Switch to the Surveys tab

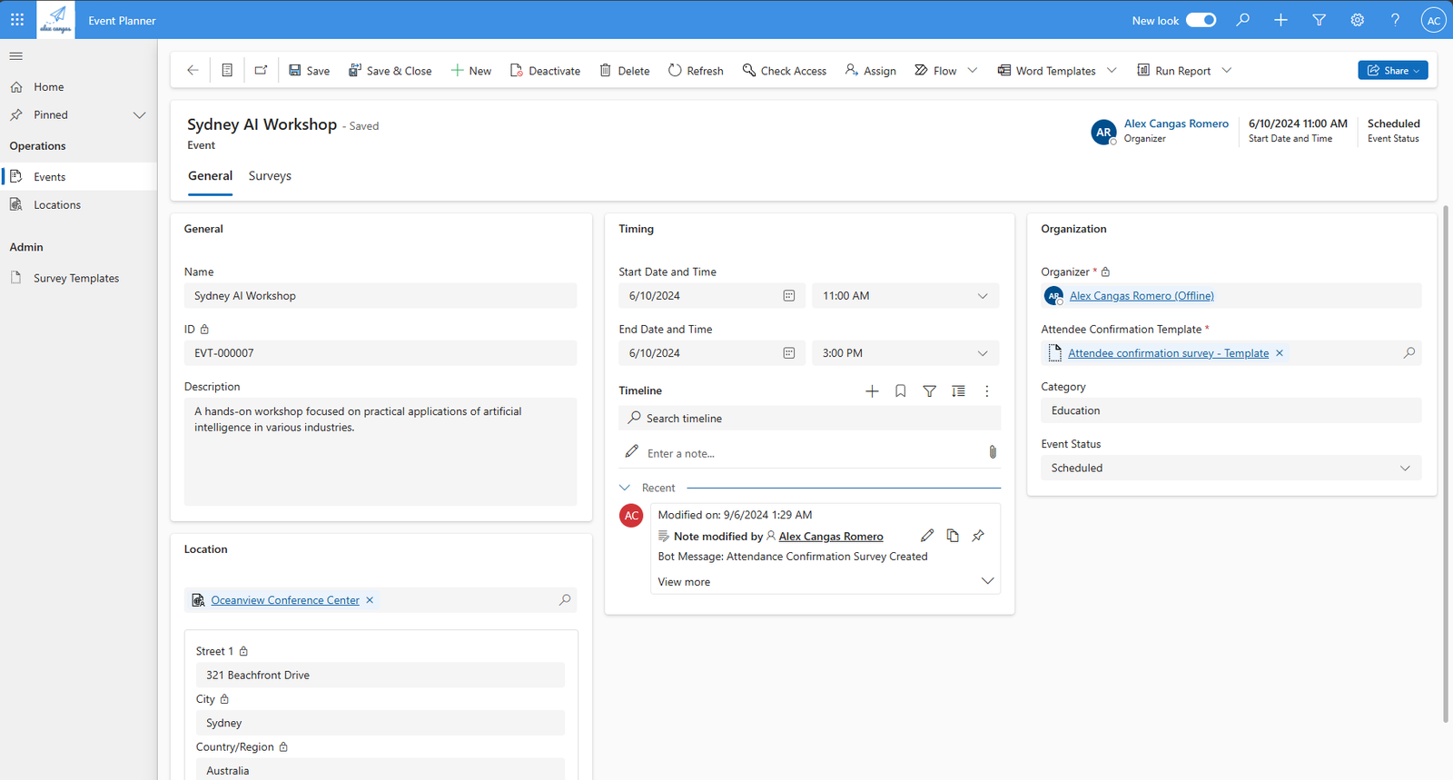[270, 176]
